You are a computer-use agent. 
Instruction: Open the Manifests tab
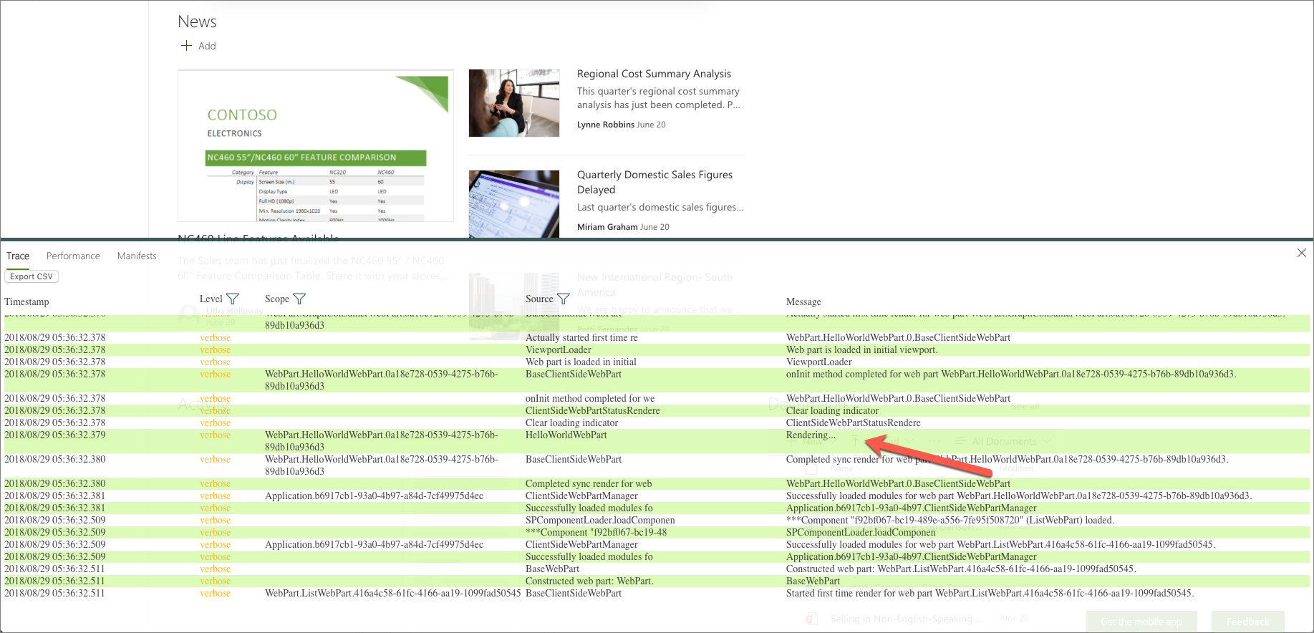click(x=137, y=256)
